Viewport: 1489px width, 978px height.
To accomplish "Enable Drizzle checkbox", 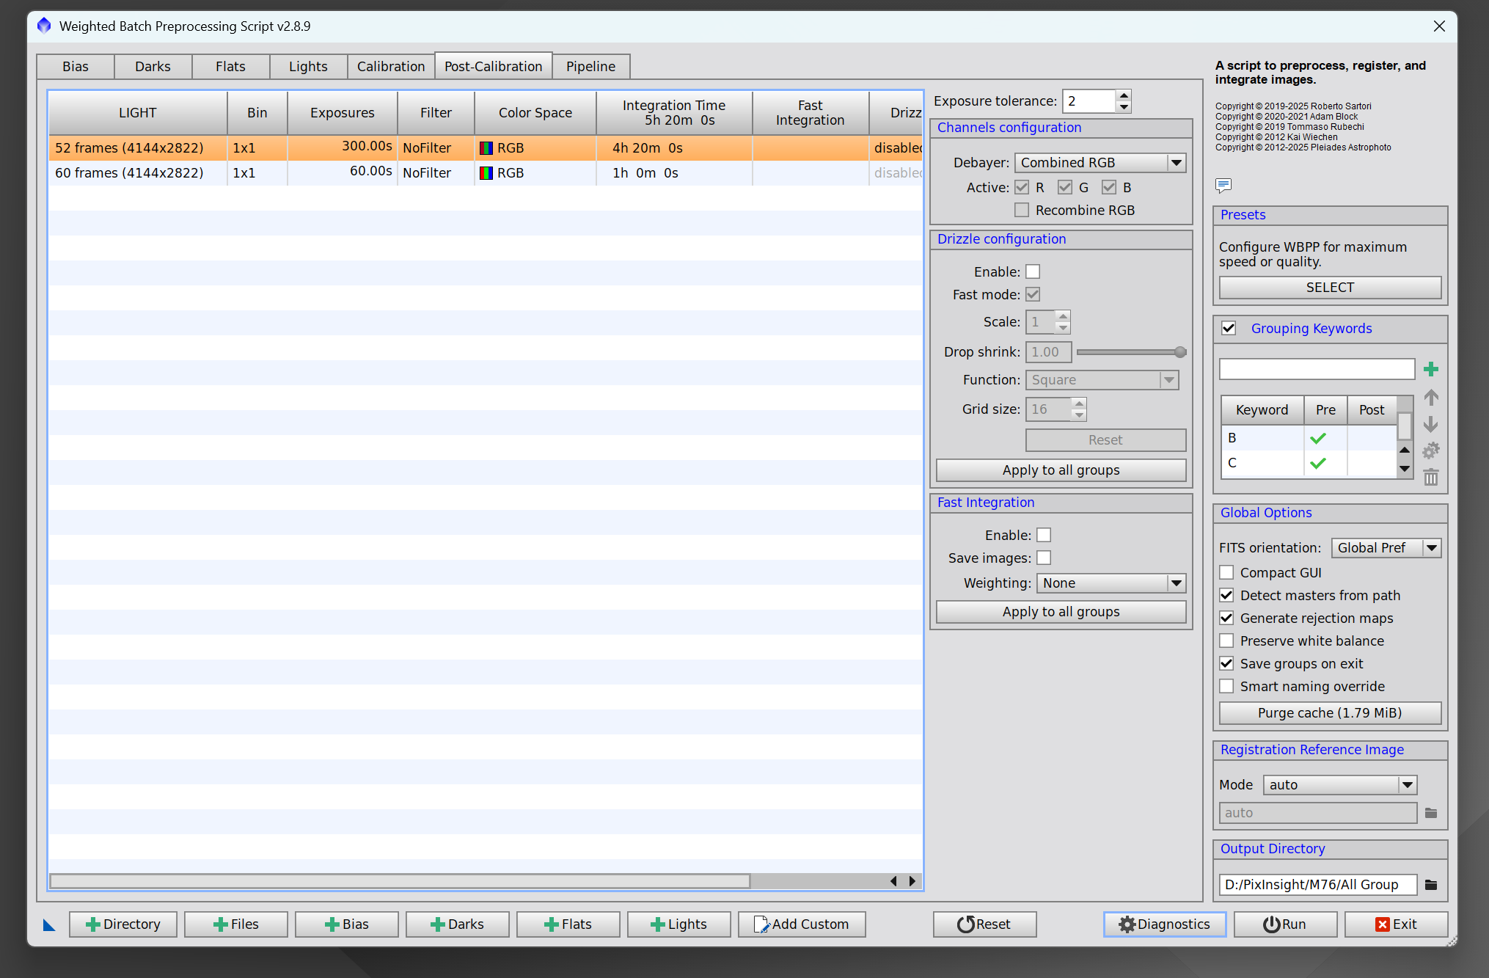I will tap(1033, 271).
